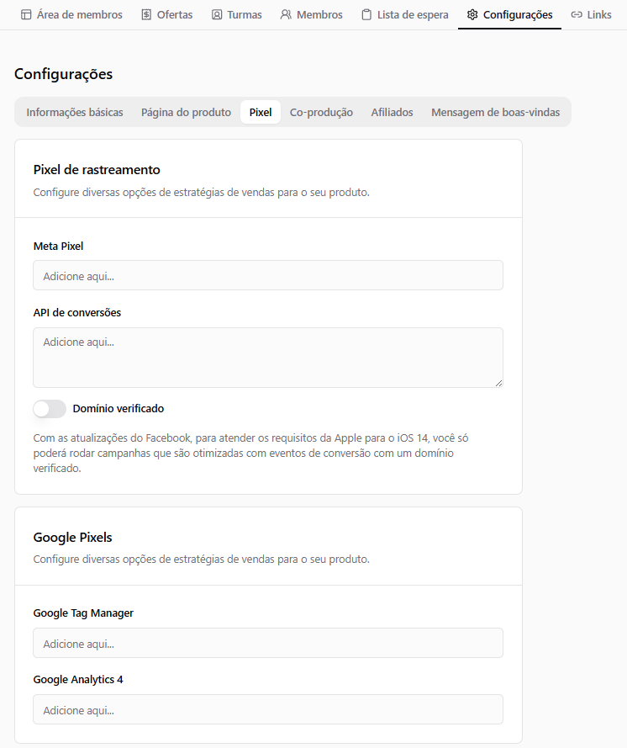Image resolution: width=627 pixels, height=748 pixels.
Task: Open Mensagem de boas-vindas tab
Action: click(496, 112)
